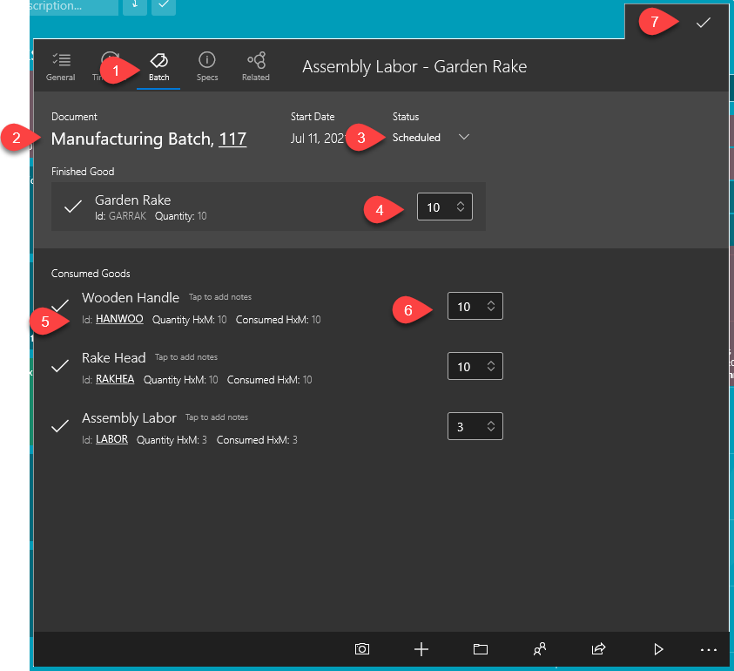Toggle the Wooden Handle consumed checkmark

click(60, 306)
